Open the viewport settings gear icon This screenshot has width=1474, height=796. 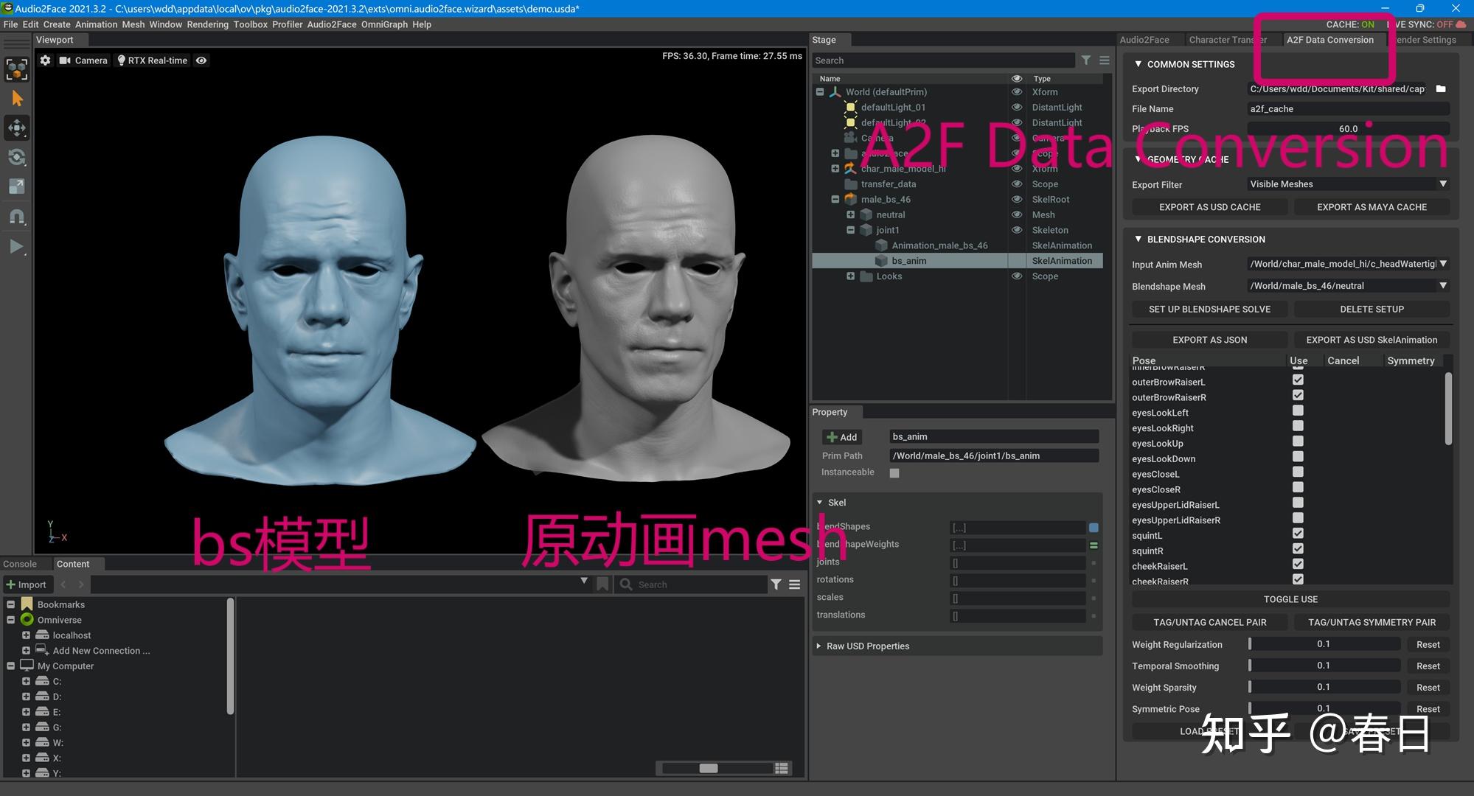point(45,60)
